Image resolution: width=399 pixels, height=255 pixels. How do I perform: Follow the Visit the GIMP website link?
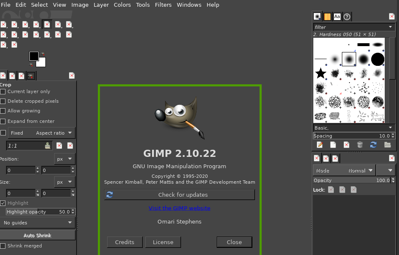click(x=179, y=208)
